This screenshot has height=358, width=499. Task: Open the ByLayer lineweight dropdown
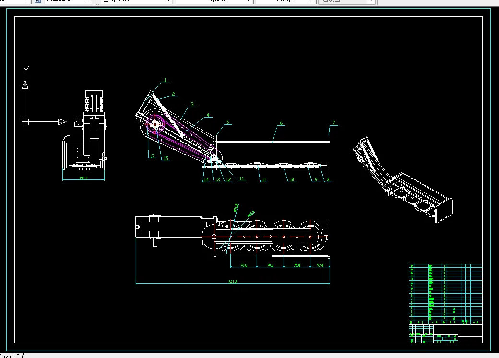pos(285,1)
